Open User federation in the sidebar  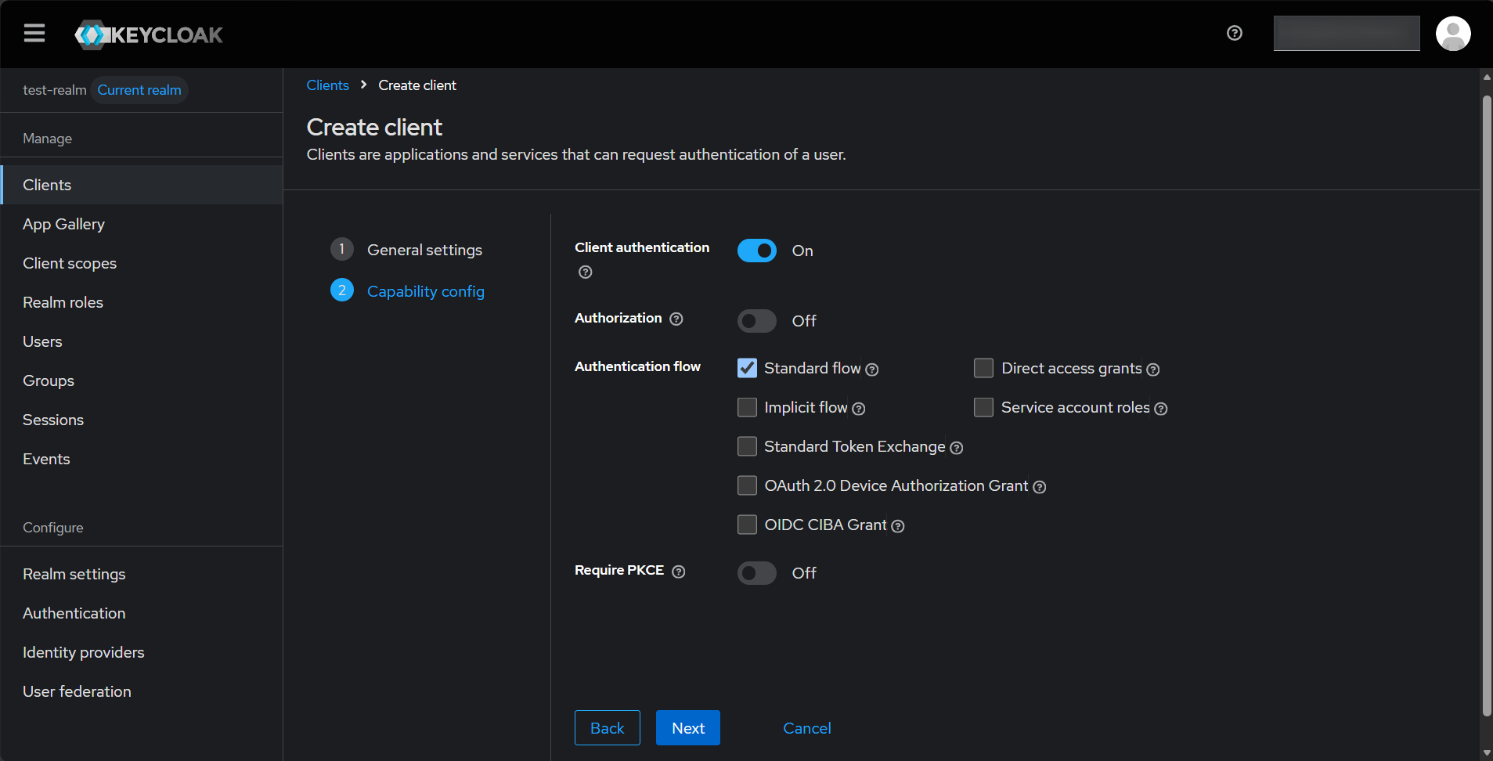point(142,691)
